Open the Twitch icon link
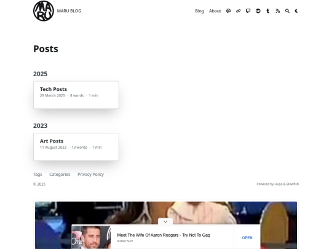This screenshot has height=249, width=332. tap(248, 11)
